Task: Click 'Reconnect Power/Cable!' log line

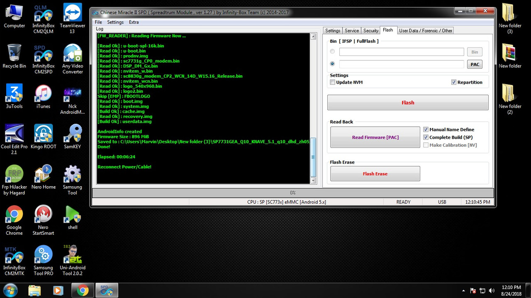Action: pos(124,167)
